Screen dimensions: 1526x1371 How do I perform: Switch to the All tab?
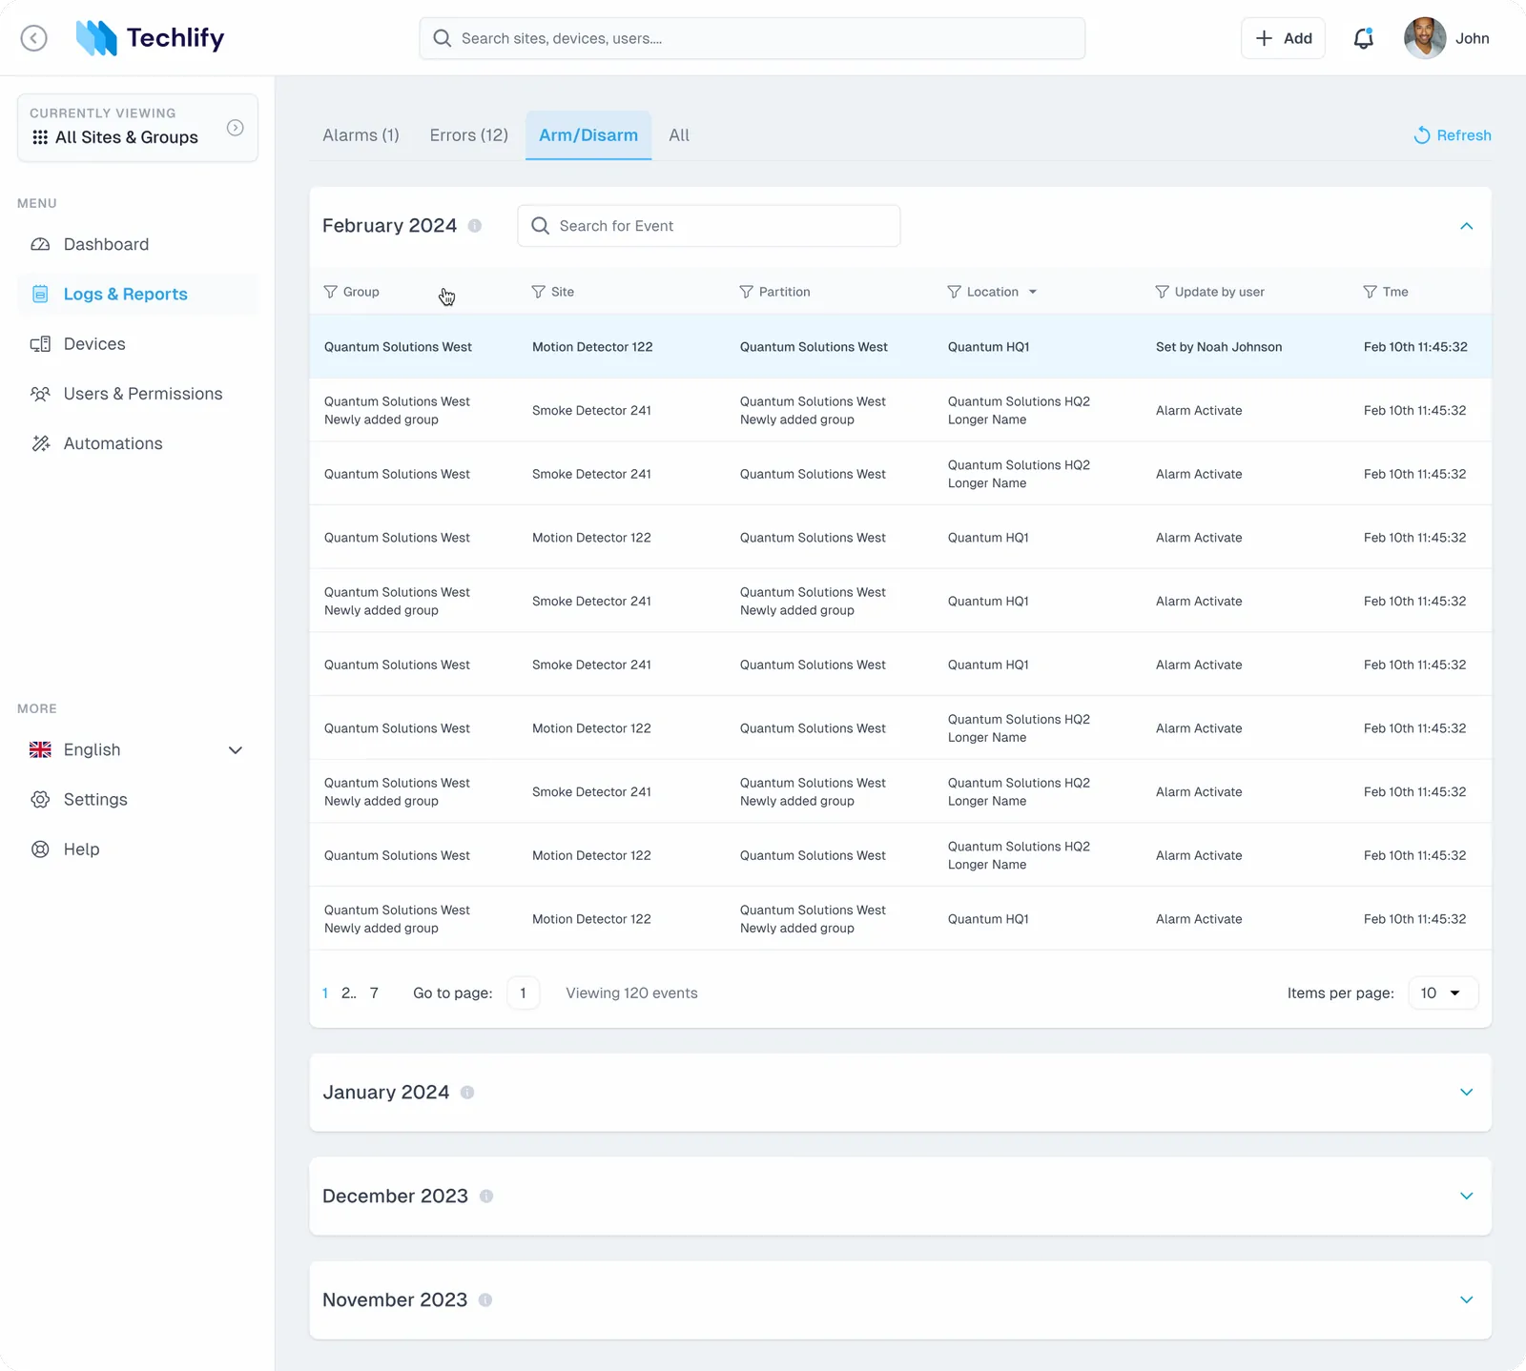point(679,135)
